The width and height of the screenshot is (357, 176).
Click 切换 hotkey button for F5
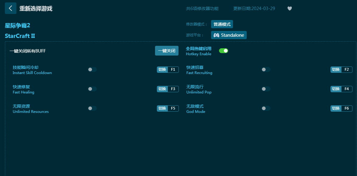162,108
